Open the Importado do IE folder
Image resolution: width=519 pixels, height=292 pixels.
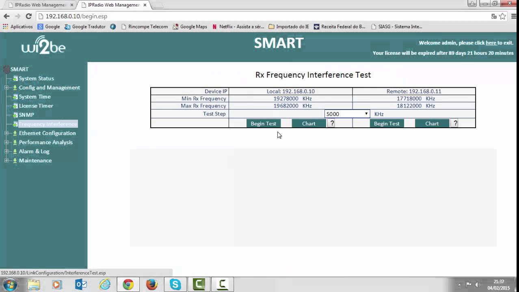click(x=289, y=27)
